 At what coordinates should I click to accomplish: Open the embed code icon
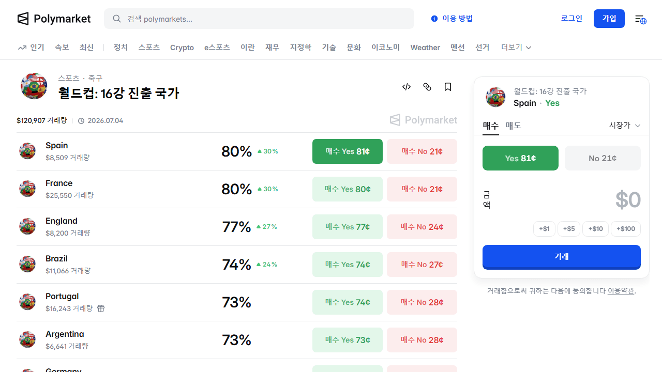pos(407,87)
